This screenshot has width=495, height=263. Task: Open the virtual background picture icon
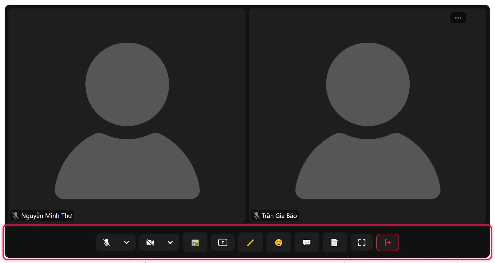point(195,242)
